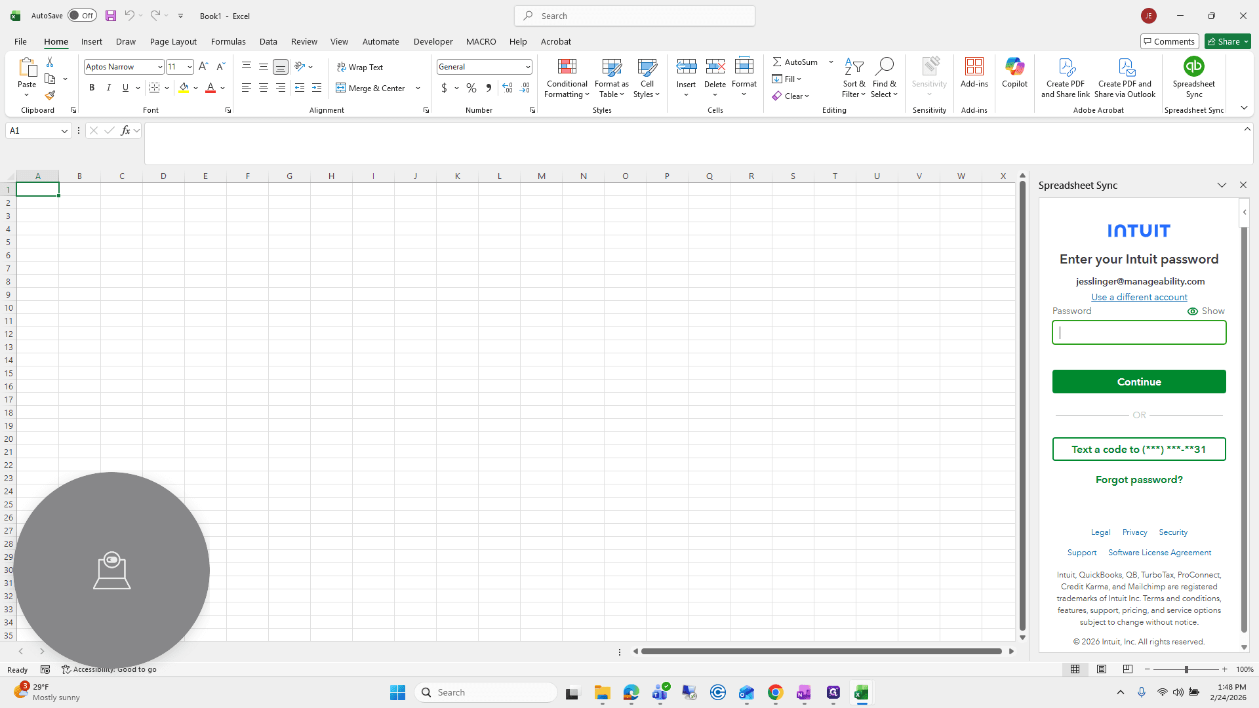Click Format as Table icon

pyautogui.click(x=611, y=77)
